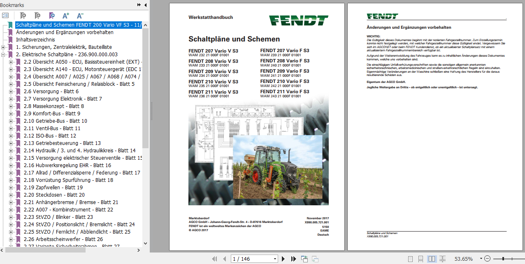The height and width of the screenshot is (264, 525).
Task: Decrease bookmark text size with A-
Action: pyautogui.click(x=80, y=16)
